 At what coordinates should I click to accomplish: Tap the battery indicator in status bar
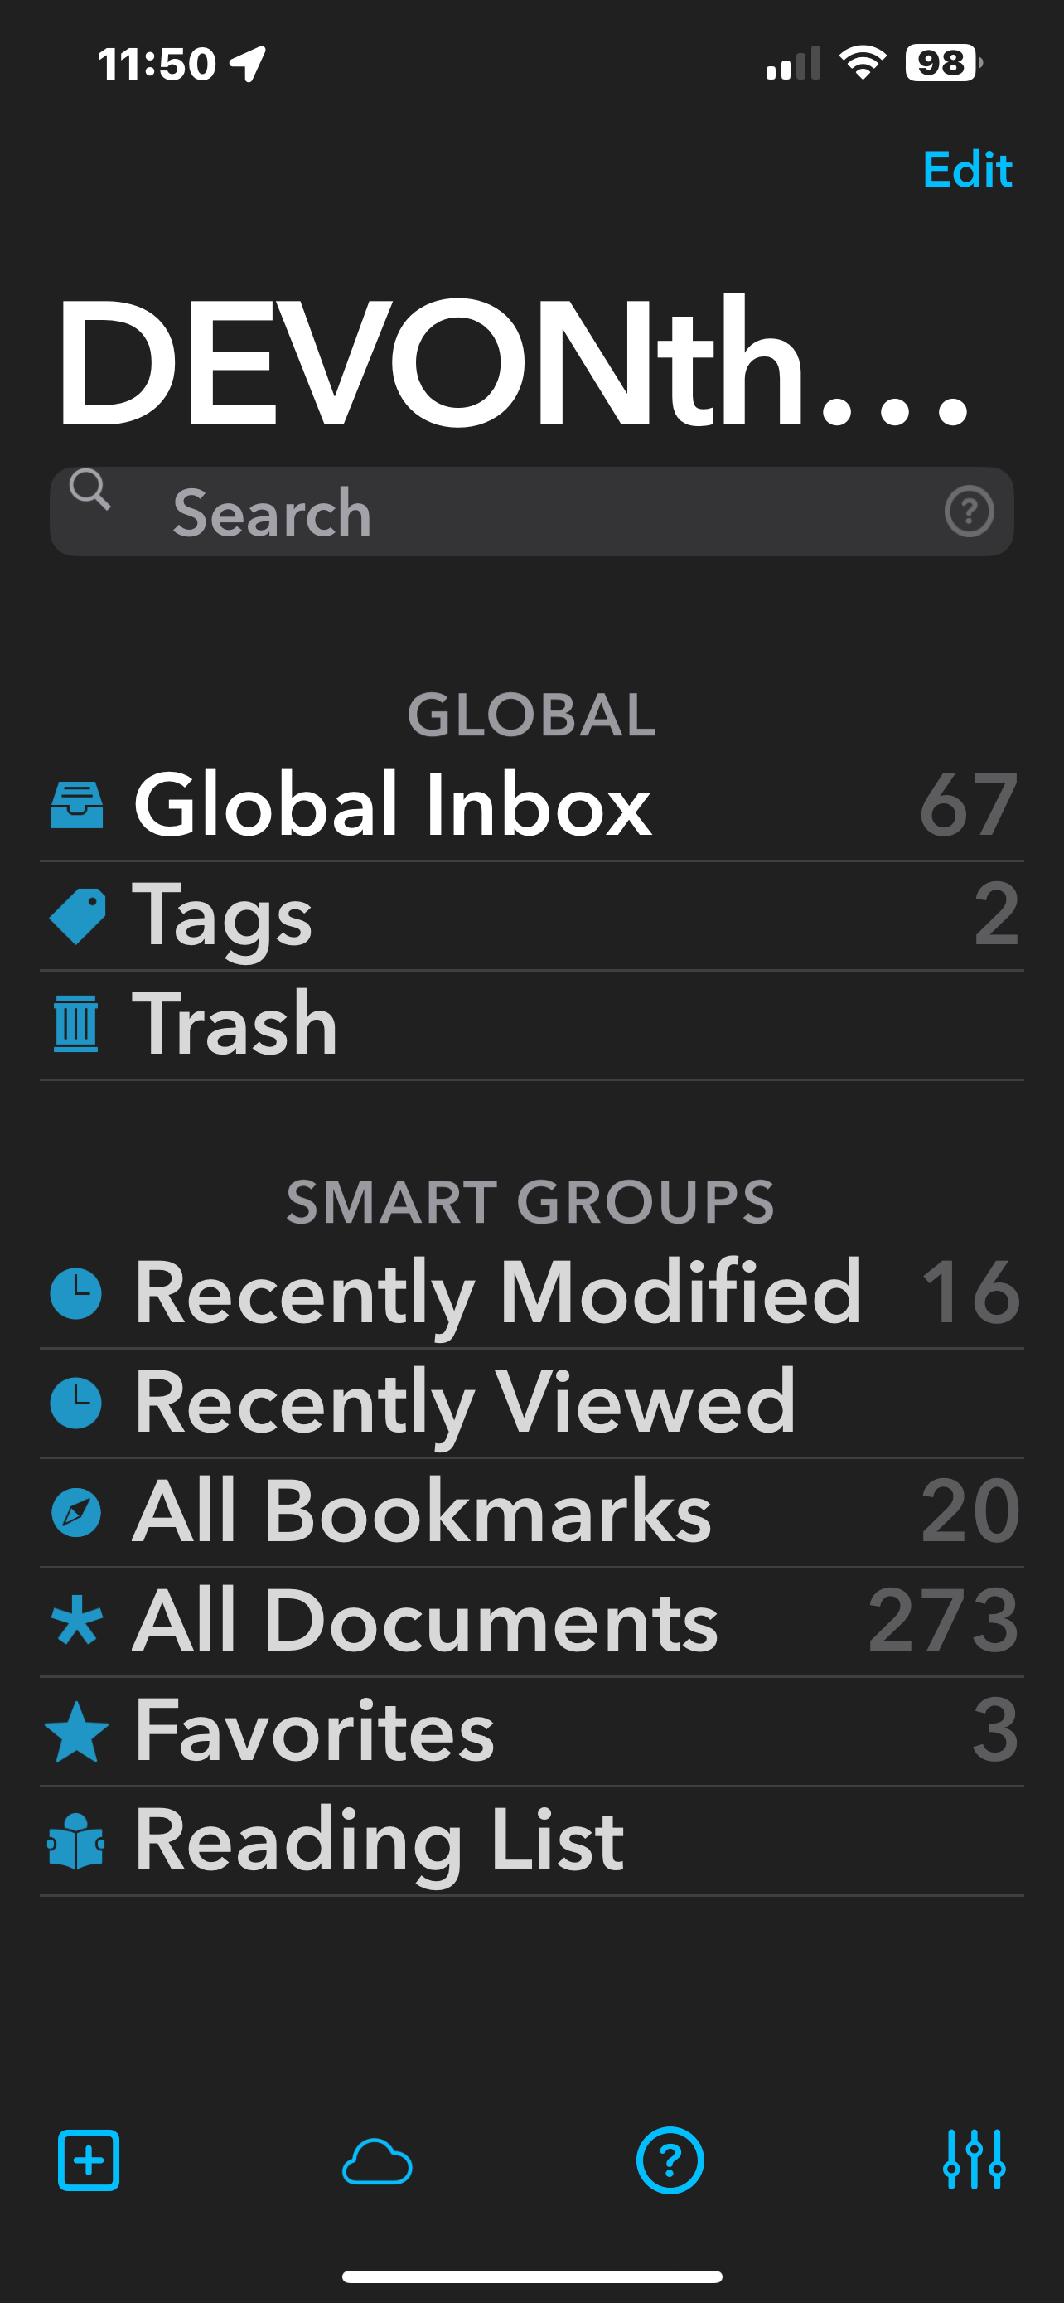coord(942,64)
